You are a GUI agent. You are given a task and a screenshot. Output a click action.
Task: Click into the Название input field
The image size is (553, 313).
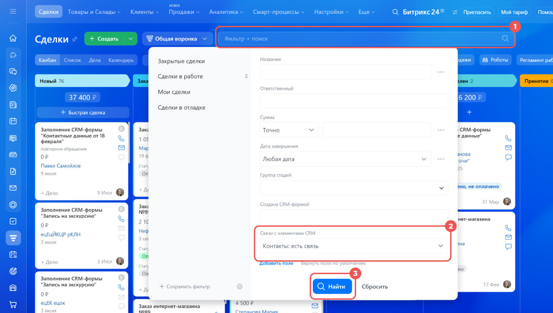pyautogui.click(x=345, y=72)
